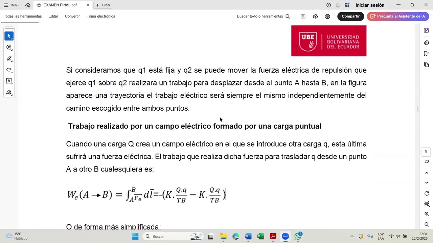Choose the freehand draw loop tool
433x243 pixels.
[9, 70]
